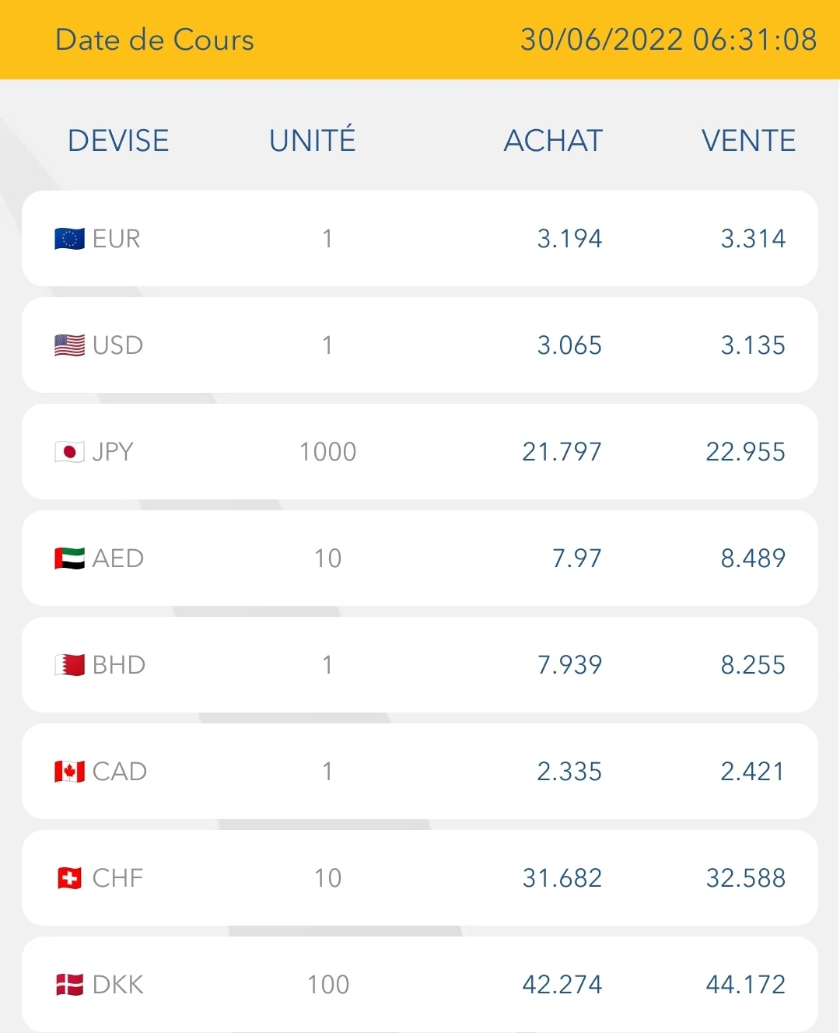This screenshot has width=840, height=1033.
Task: Tap the AED vente value 8.489
Action: tap(753, 559)
